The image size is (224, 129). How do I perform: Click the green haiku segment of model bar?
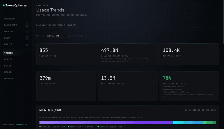click(209, 122)
